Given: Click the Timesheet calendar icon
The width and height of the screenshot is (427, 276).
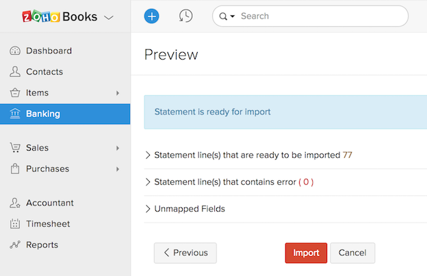Looking at the screenshot, I should [15, 224].
